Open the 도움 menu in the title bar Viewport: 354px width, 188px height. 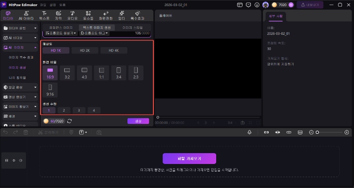click(62, 5)
